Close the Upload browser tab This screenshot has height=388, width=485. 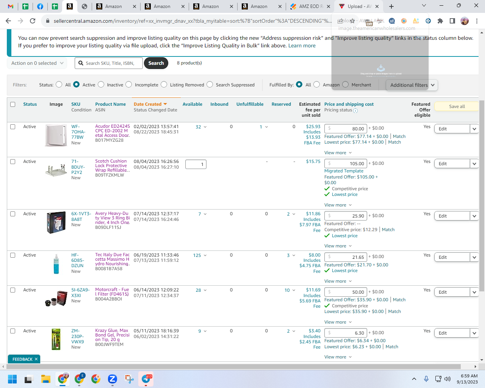click(x=377, y=6)
